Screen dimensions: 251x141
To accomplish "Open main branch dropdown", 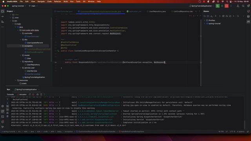I will click(x=33, y=6).
